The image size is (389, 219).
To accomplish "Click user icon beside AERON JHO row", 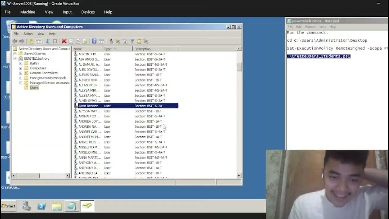I will coord(76,54).
